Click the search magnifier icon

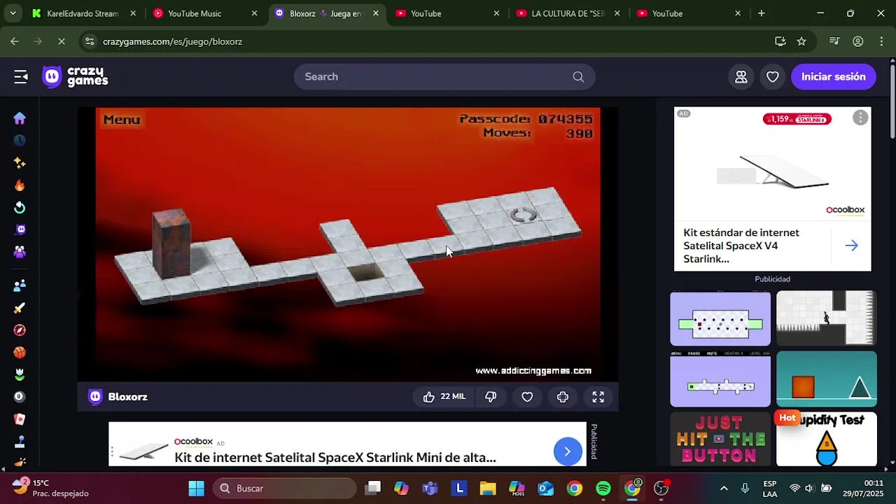pyautogui.click(x=578, y=77)
